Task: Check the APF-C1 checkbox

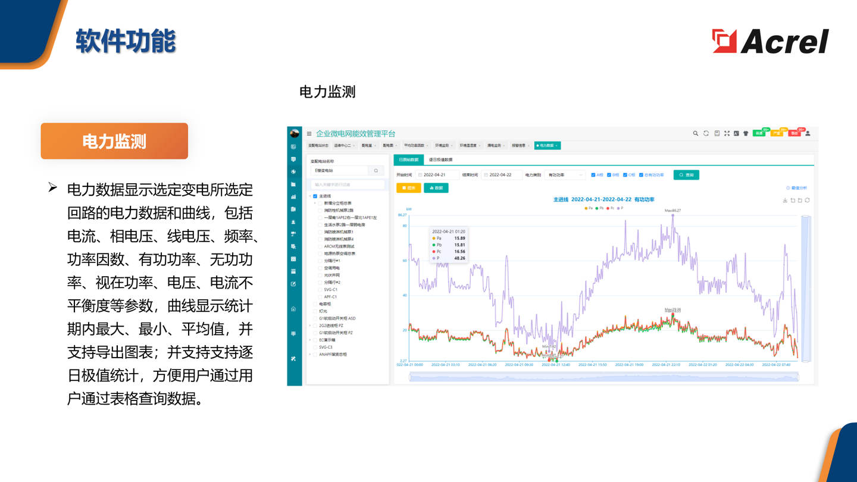Action: 320,297
